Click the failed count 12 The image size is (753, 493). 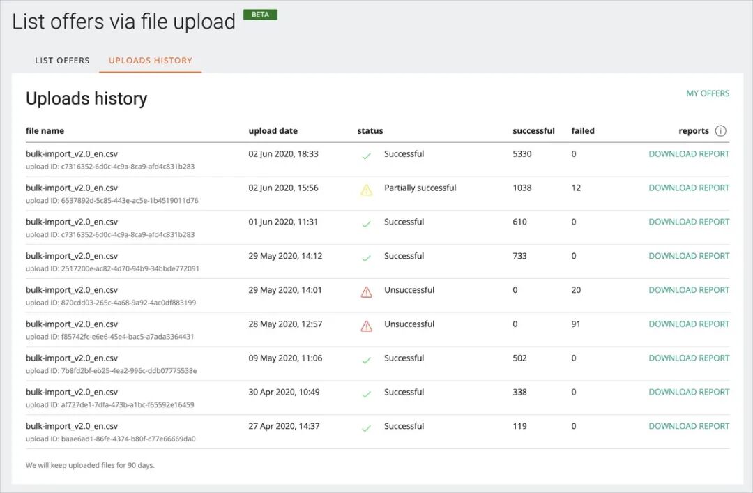576,188
